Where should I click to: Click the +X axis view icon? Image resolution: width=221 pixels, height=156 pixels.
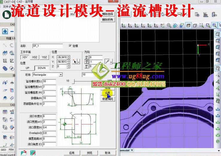[x=123, y=26]
